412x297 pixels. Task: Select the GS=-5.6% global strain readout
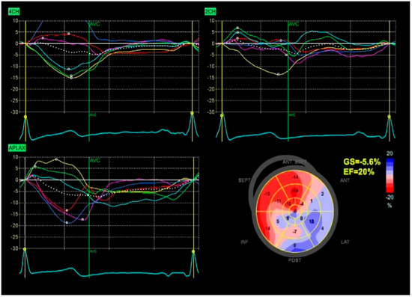[362, 162]
